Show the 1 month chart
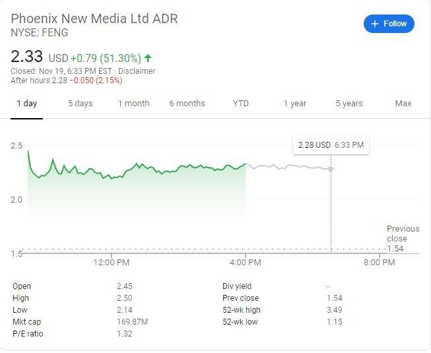Viewport: 431px width, 353px height. click(x=133, y=104)
